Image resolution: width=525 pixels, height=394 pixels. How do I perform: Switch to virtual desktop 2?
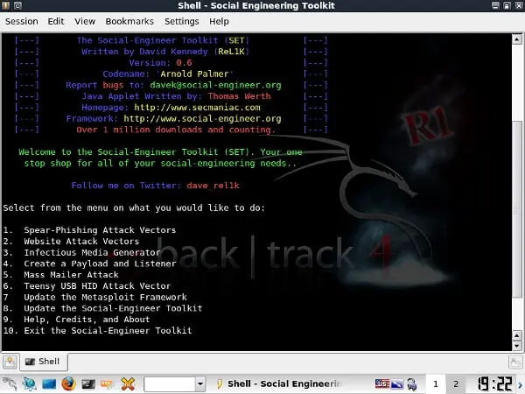pos(455,384)
